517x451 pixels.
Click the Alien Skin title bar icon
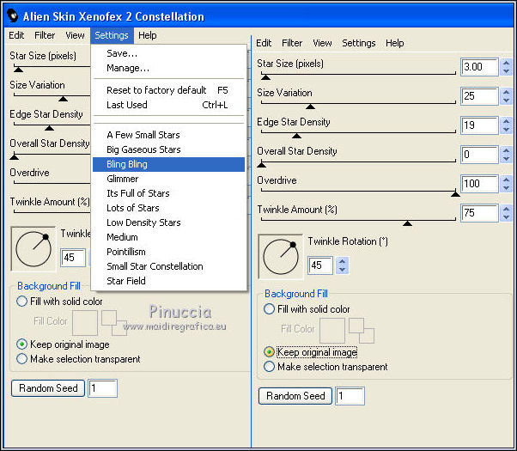pyautogui.click(x=13, y=15)
